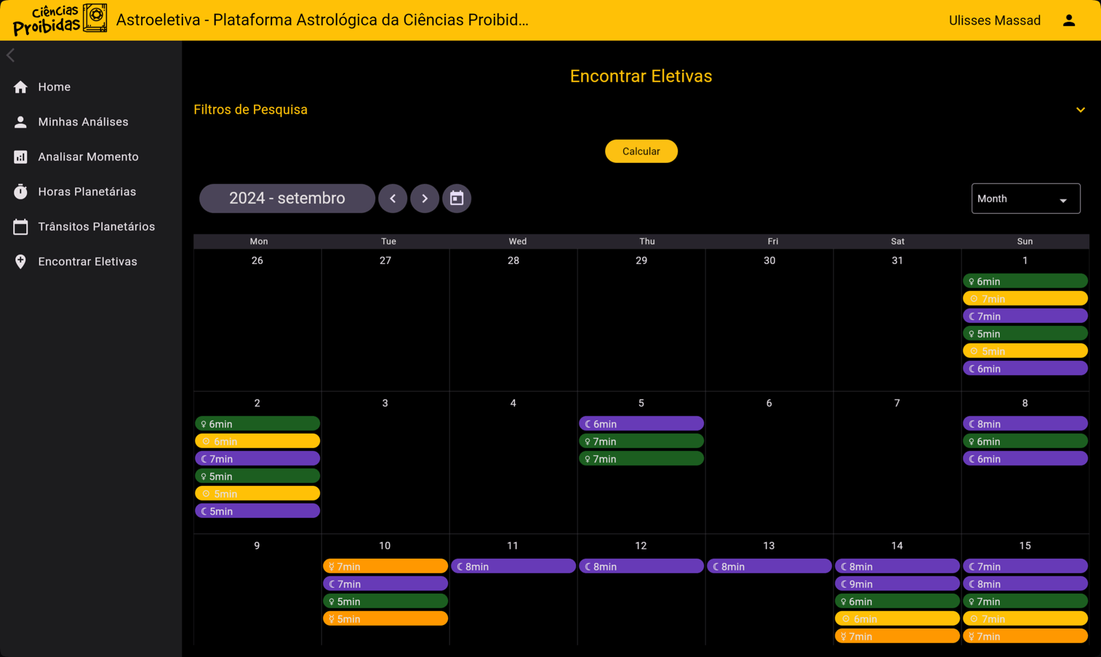Go to the previous month

pos(393,199)
